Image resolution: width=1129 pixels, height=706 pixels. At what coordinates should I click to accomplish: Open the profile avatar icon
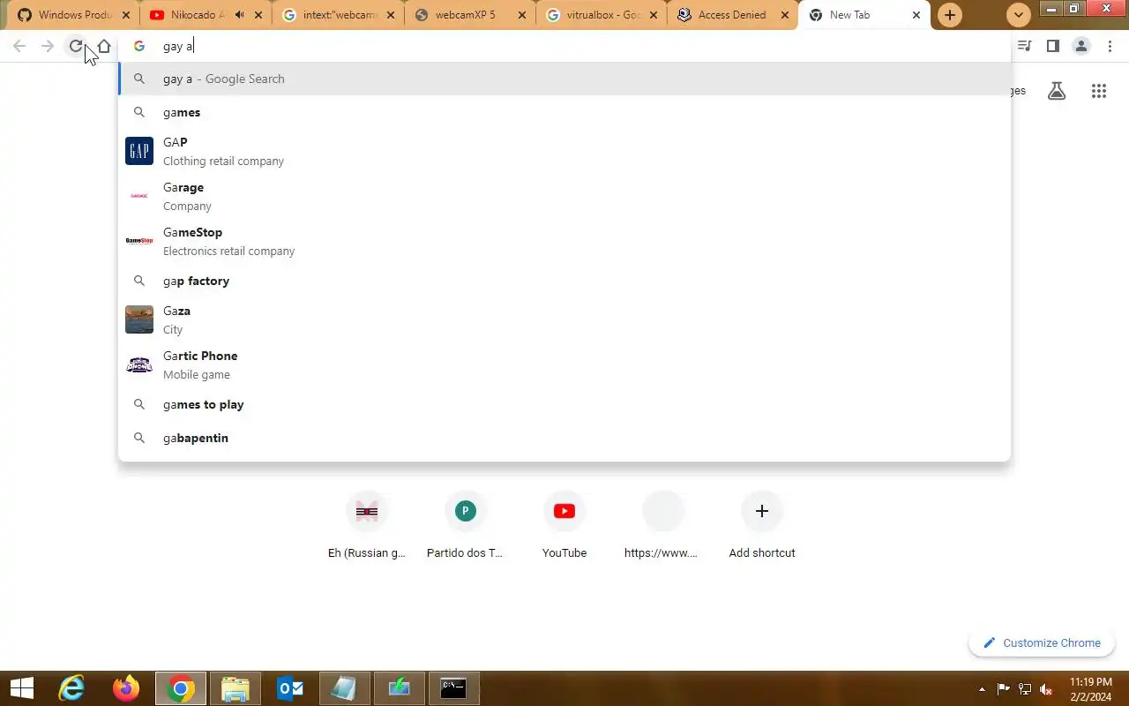(x=1080, y=46)
